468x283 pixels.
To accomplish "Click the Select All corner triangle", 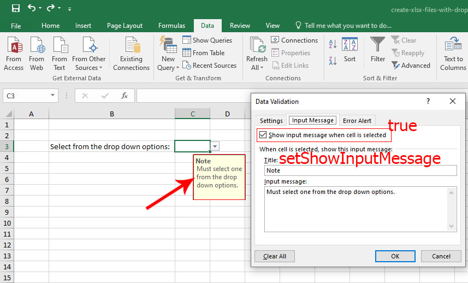I will coord(9,114).
